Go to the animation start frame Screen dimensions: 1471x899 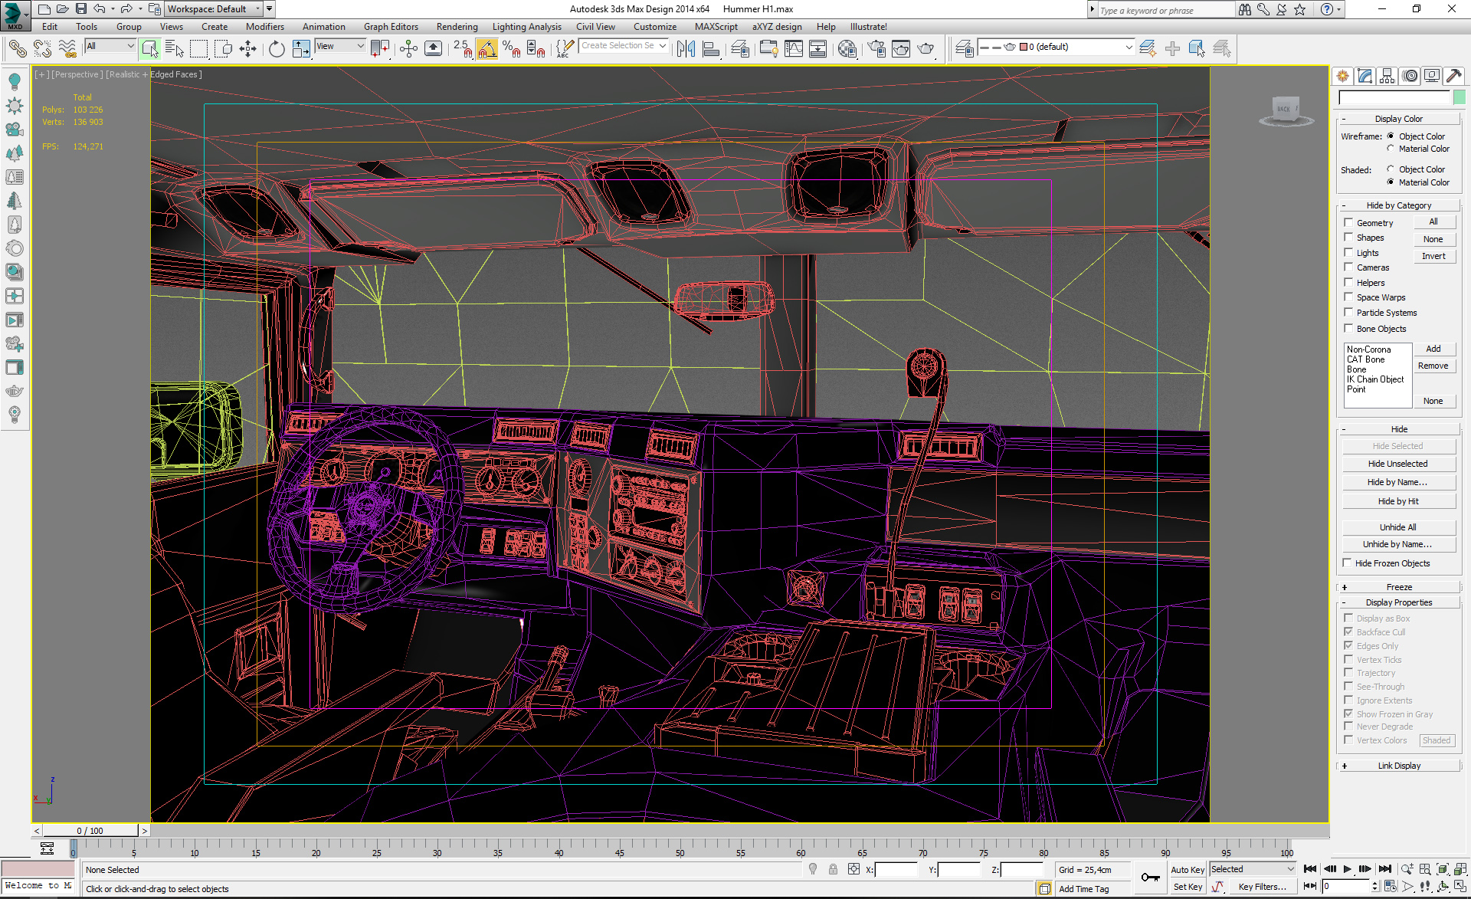(1310, 869)
